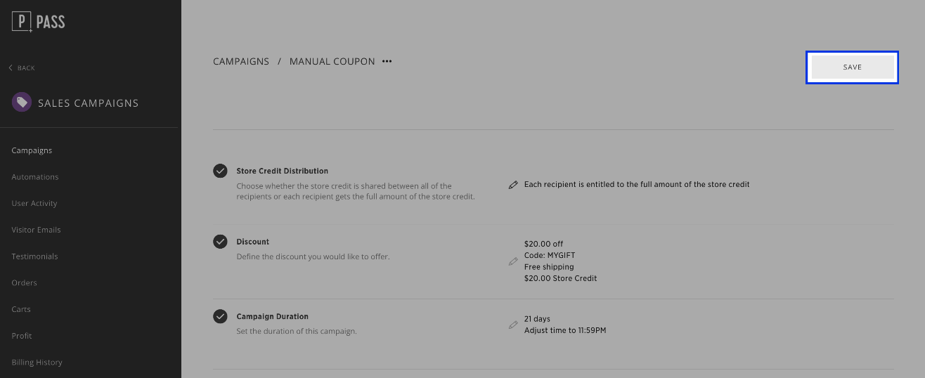This screenshot has height=378, width=925.
Task: Click pencil icon beside Discount details
Action: pos(513,261)
